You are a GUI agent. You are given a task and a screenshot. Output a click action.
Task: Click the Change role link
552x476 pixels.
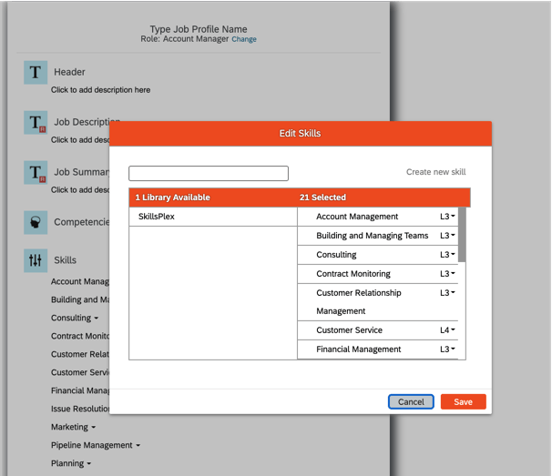tap(244, 40)
